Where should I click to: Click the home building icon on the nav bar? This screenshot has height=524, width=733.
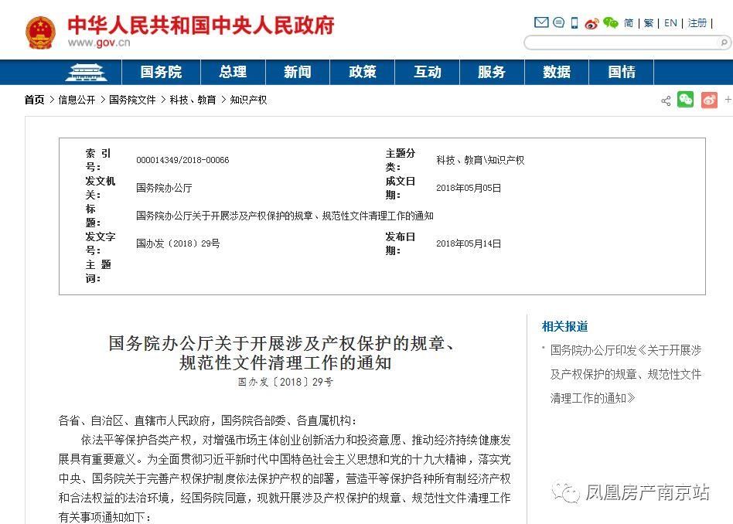click(86, 71)
